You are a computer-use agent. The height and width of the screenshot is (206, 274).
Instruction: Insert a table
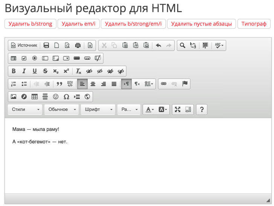(x=35, y=97)
